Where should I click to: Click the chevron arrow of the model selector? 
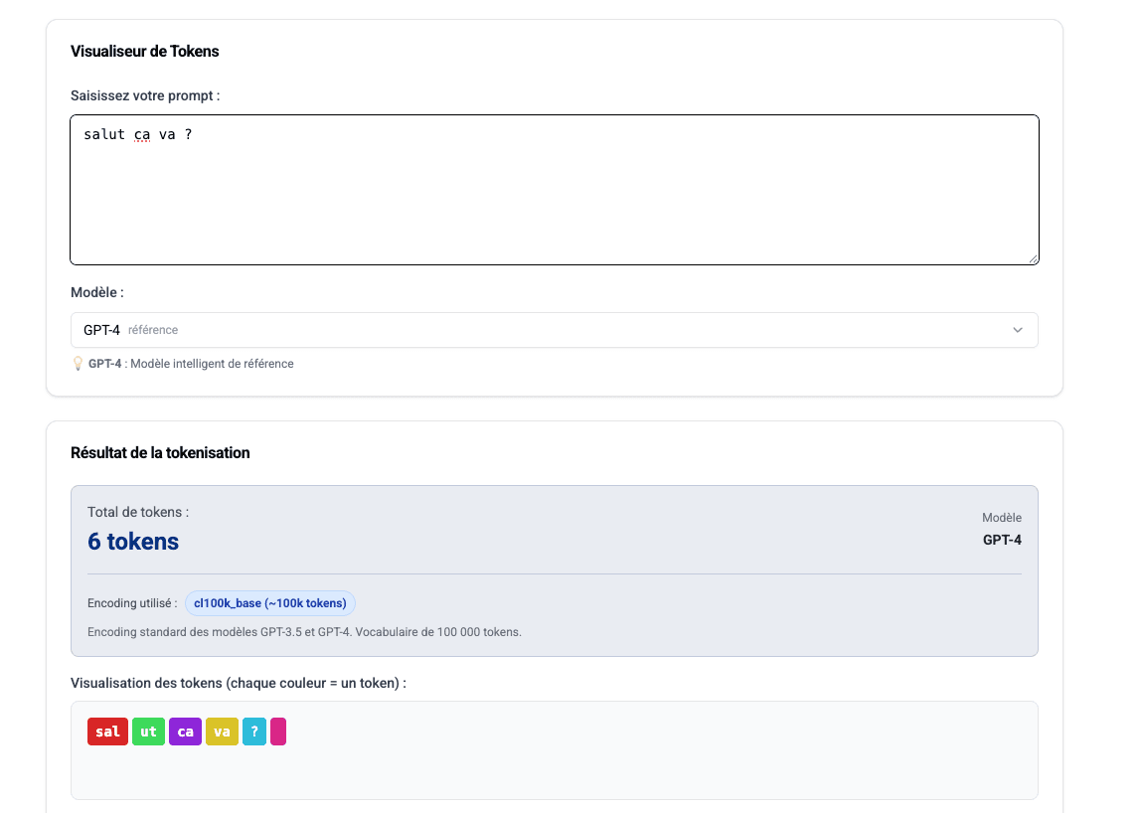coord(1017,329)
